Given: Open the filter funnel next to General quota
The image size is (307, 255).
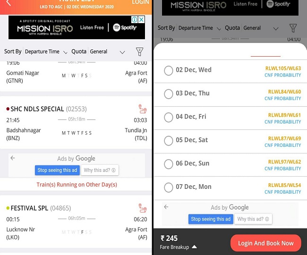Looking at the screenshot, I should (x=139, y=51).
